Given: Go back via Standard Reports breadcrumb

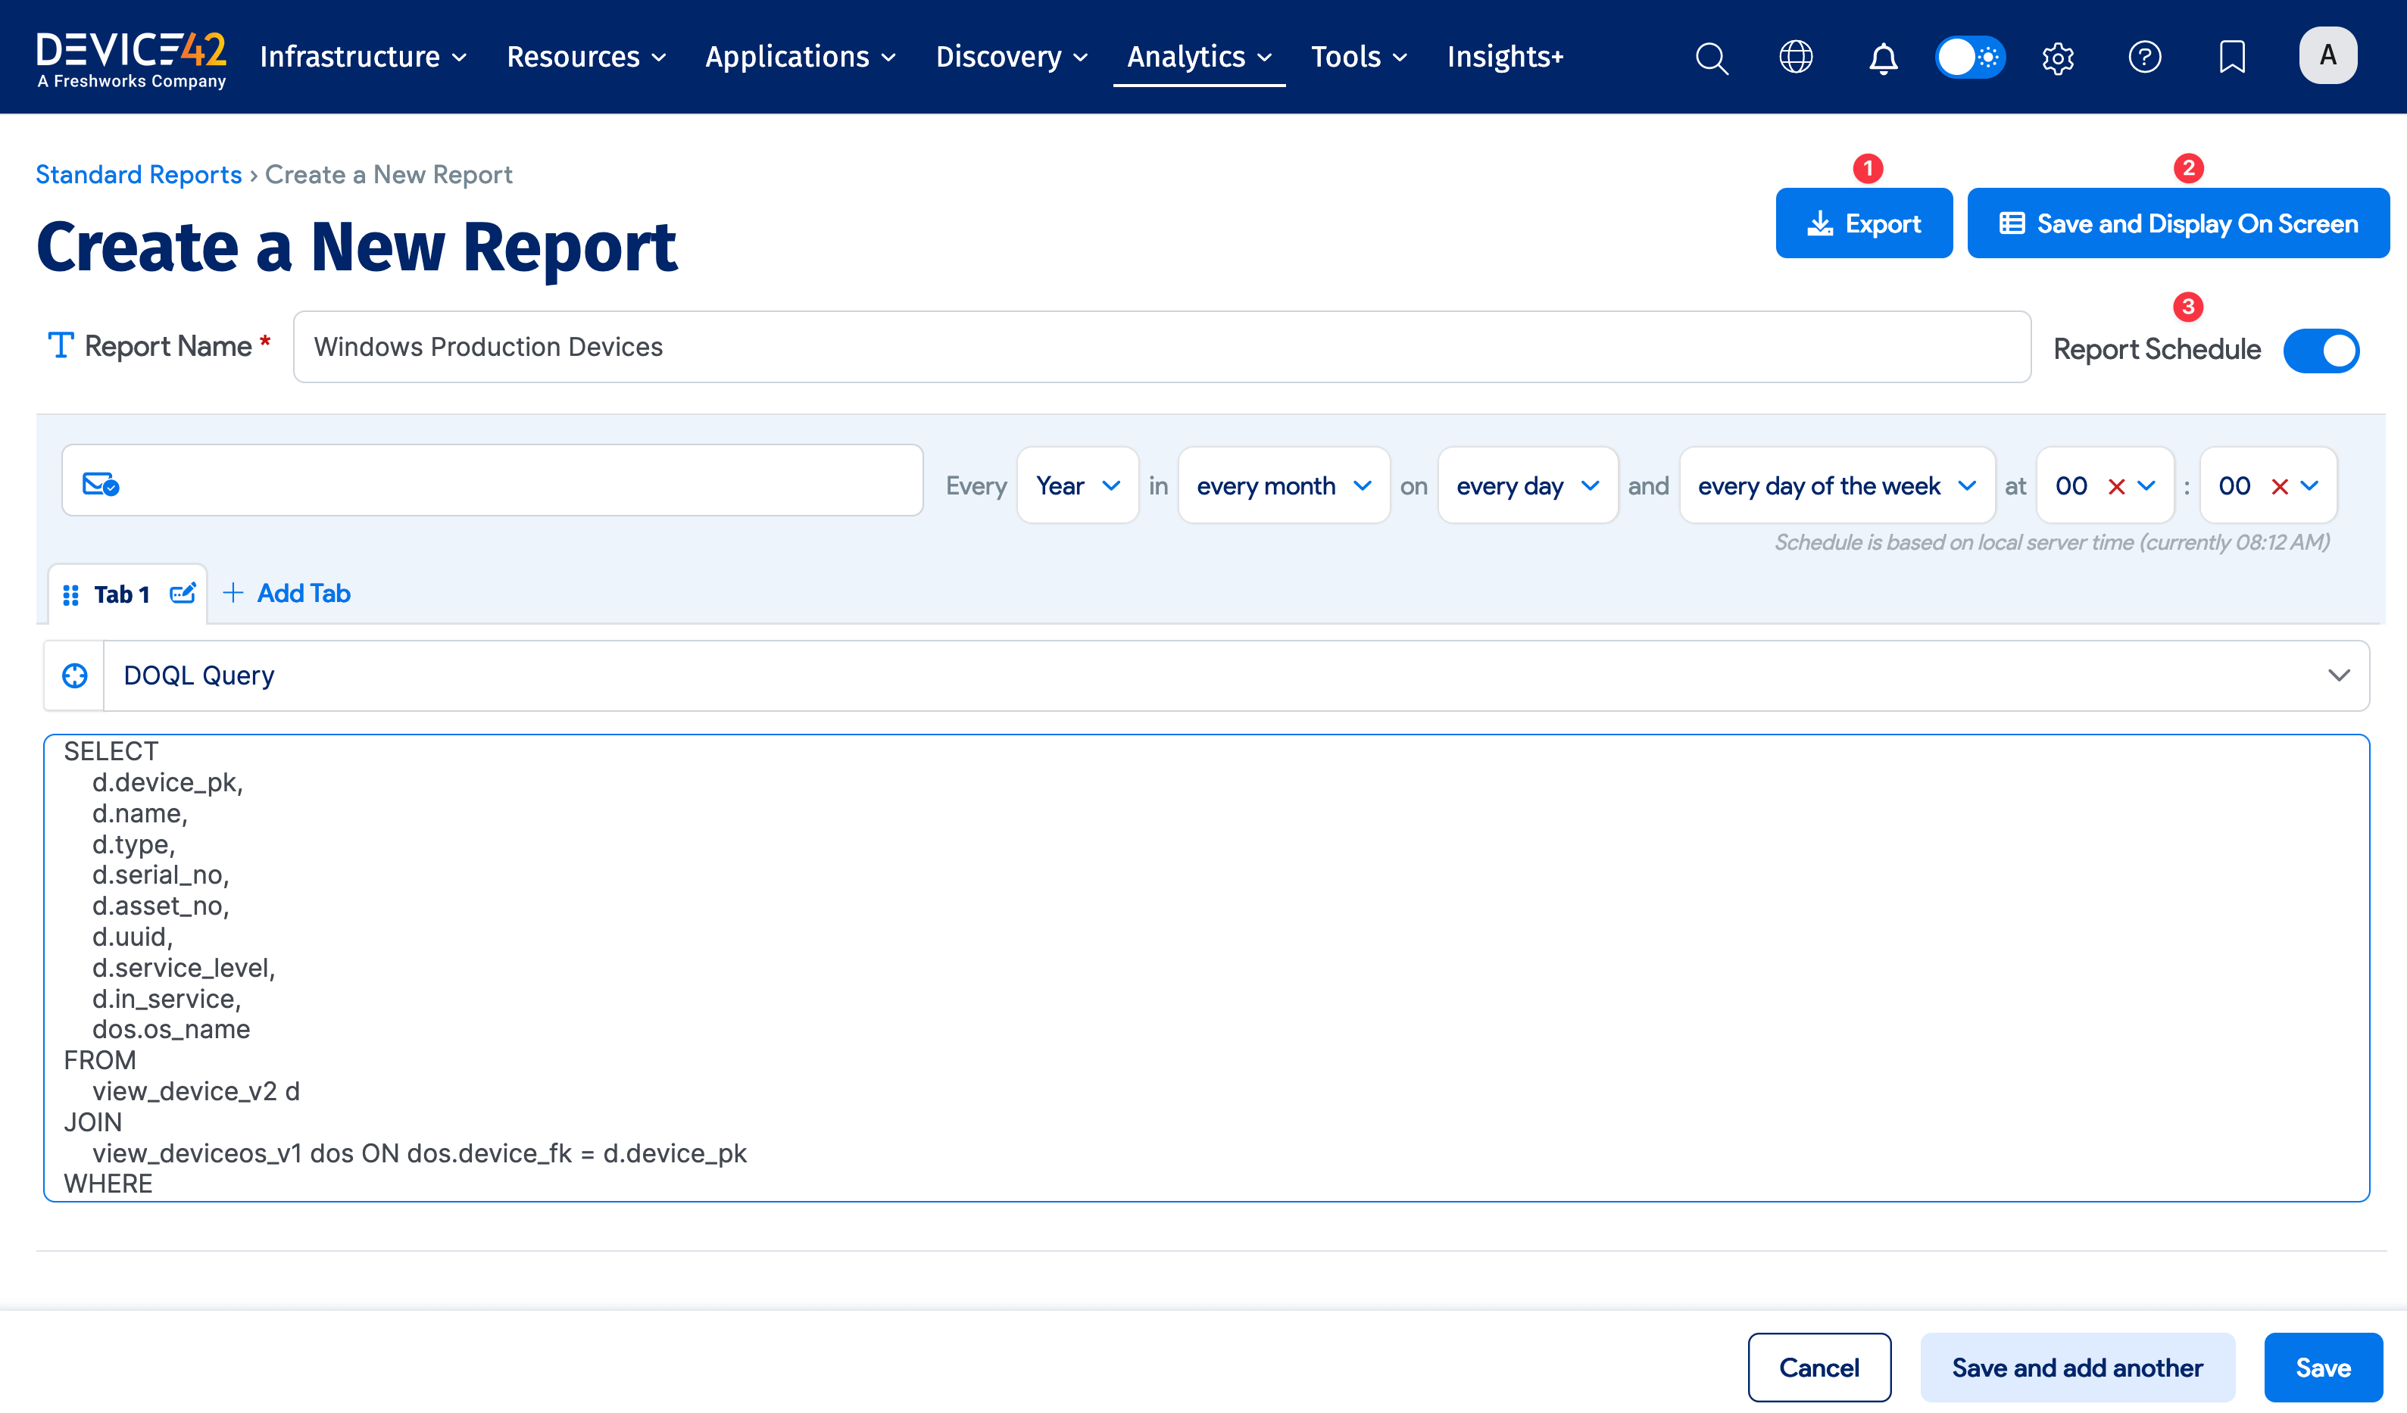Looking at the screenshot, I should click(x=139, y=173).
